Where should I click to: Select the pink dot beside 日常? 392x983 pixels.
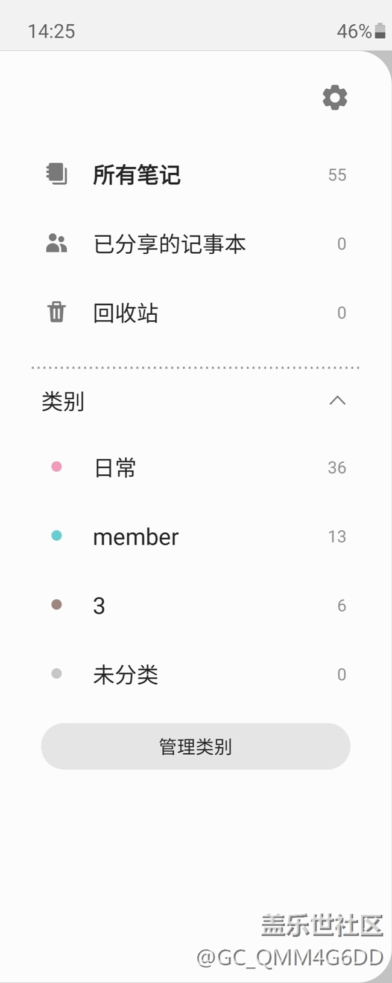[57, 466]
